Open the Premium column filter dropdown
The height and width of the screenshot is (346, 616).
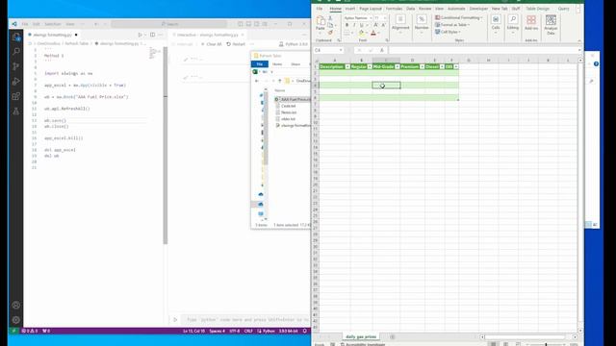point(422,66)
